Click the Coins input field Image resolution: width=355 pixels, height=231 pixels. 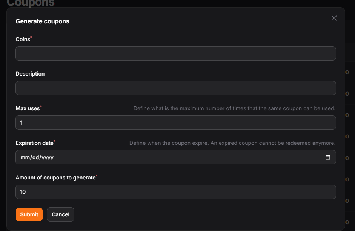click(175, 53)
